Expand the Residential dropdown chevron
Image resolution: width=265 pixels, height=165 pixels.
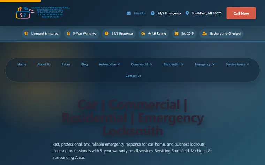tap(182, 64)
